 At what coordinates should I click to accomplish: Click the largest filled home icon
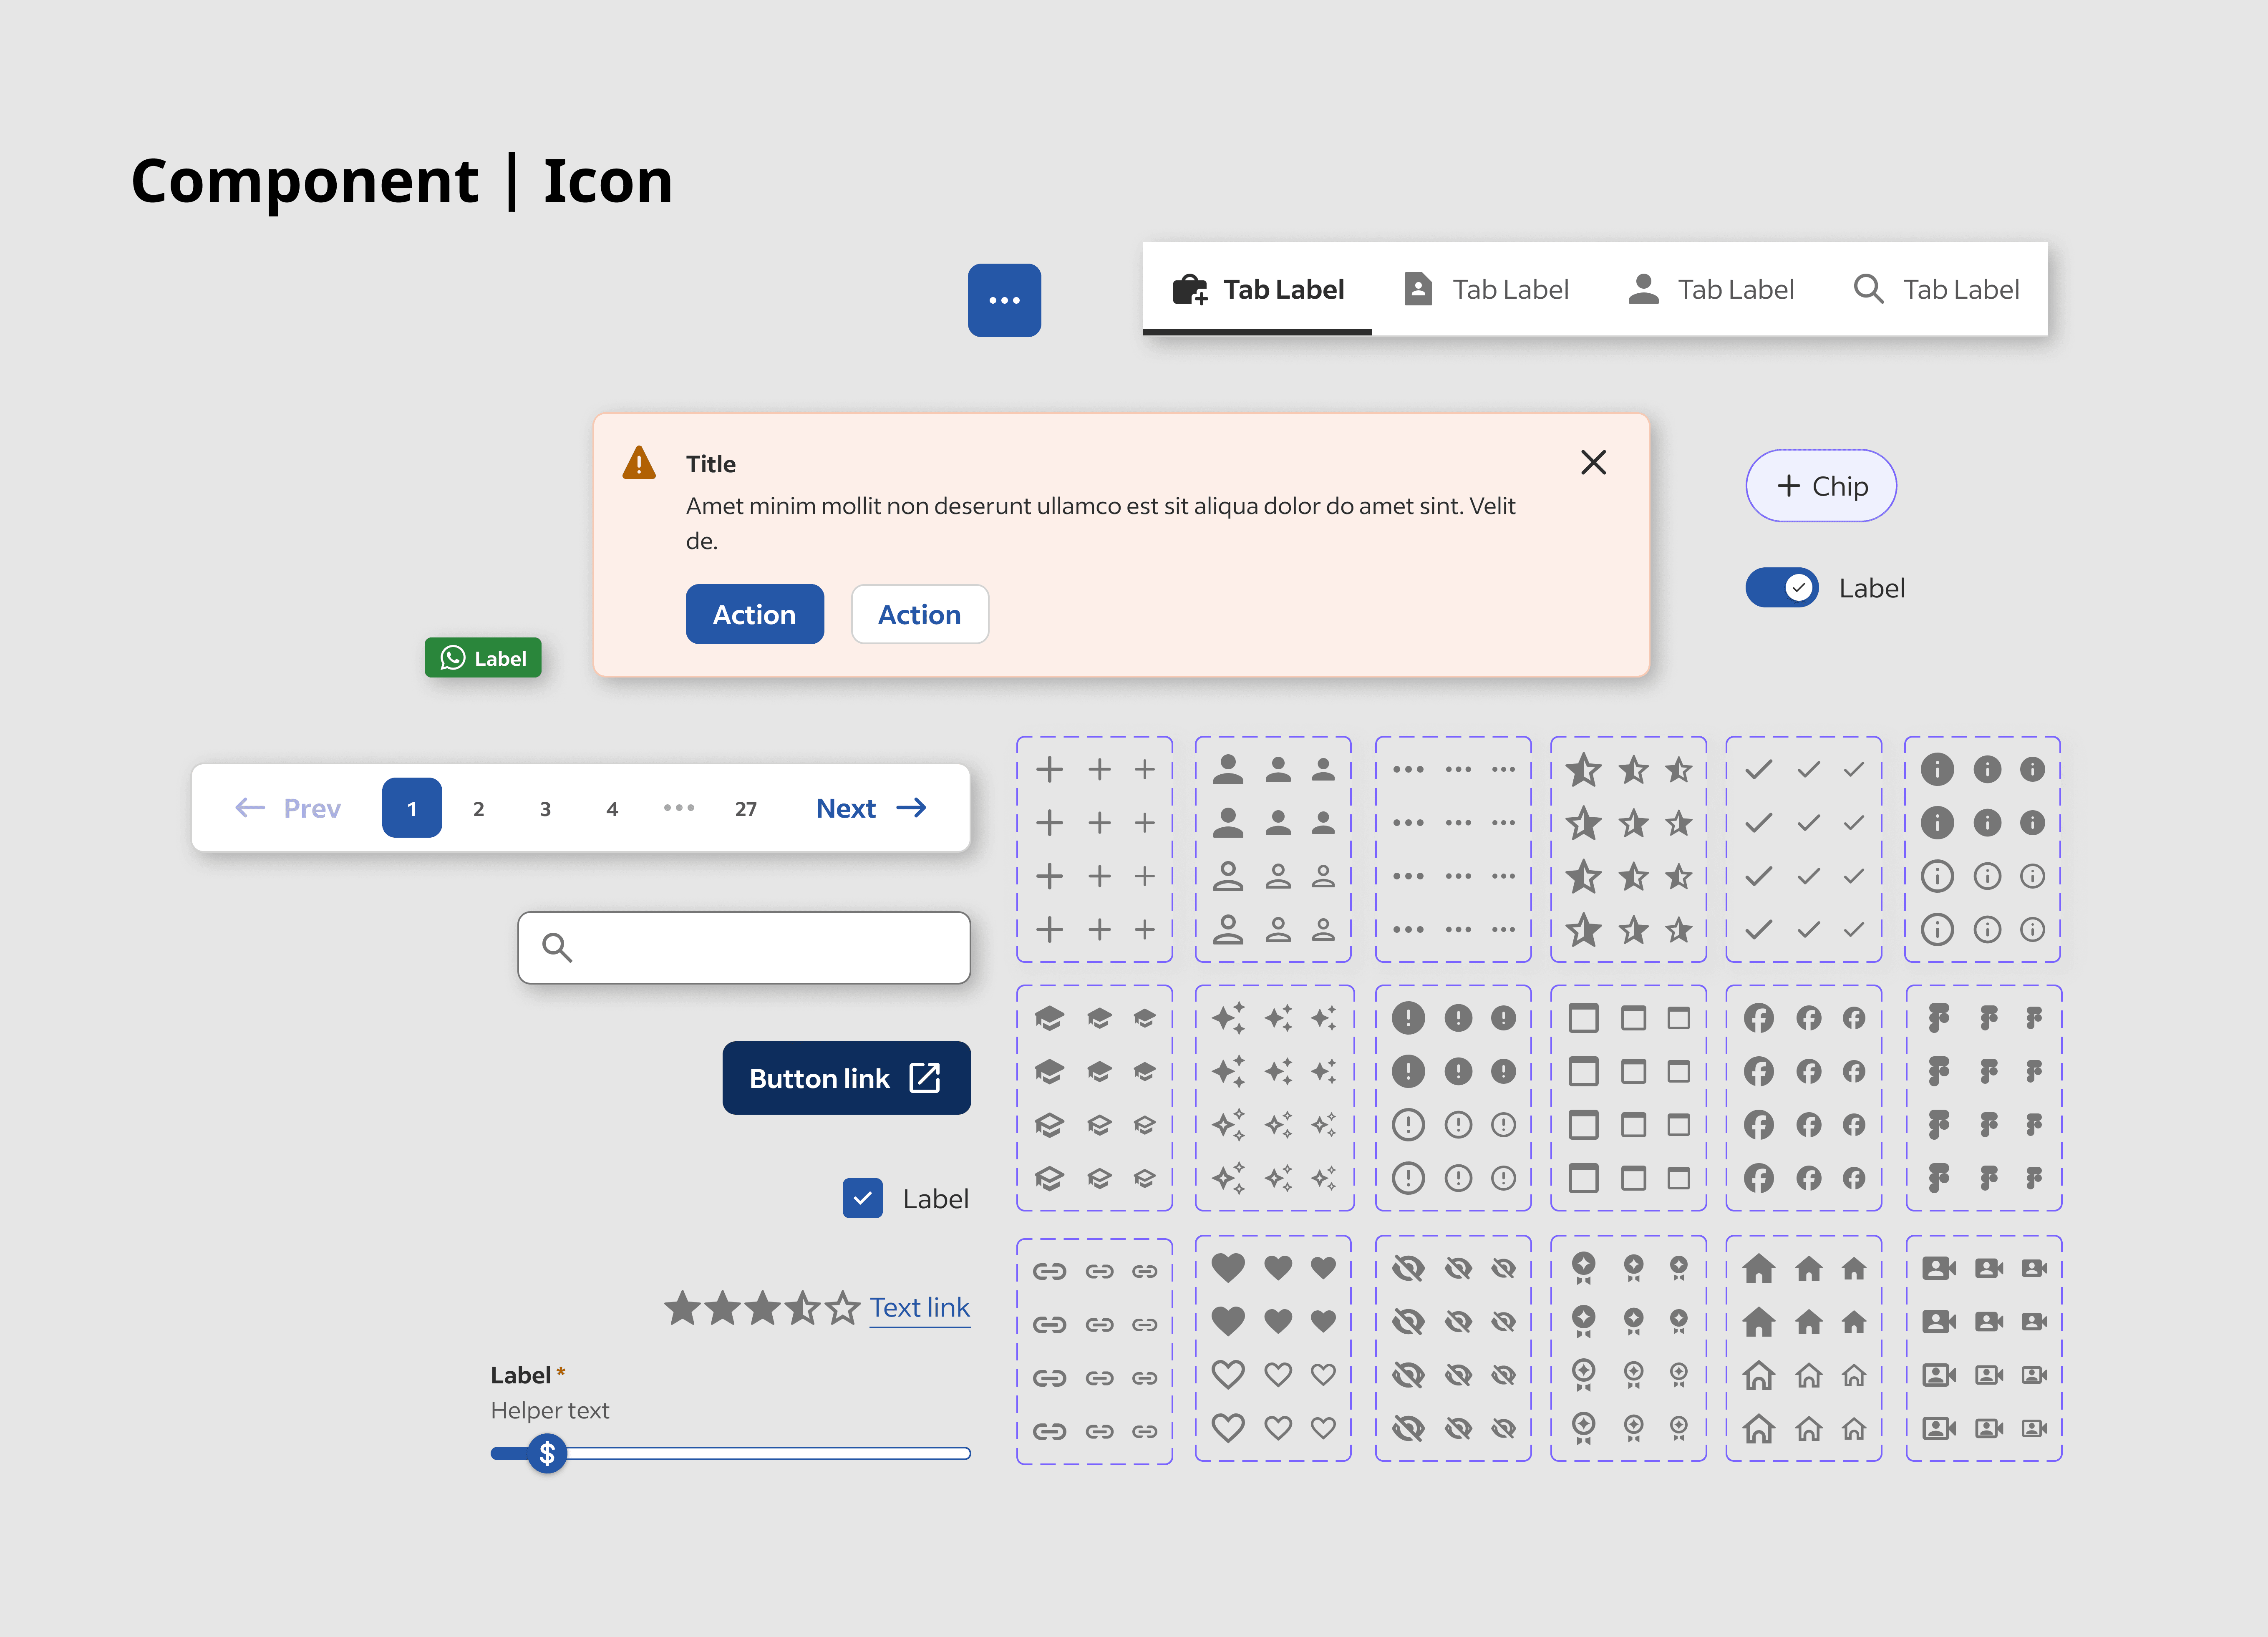(1758, 1269)
